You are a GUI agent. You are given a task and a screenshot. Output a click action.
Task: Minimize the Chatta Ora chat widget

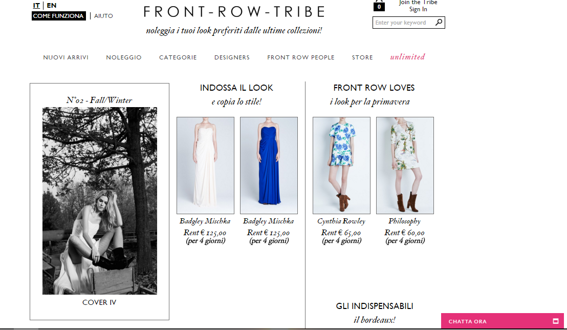pyautogui.click(x=555, y=321)
